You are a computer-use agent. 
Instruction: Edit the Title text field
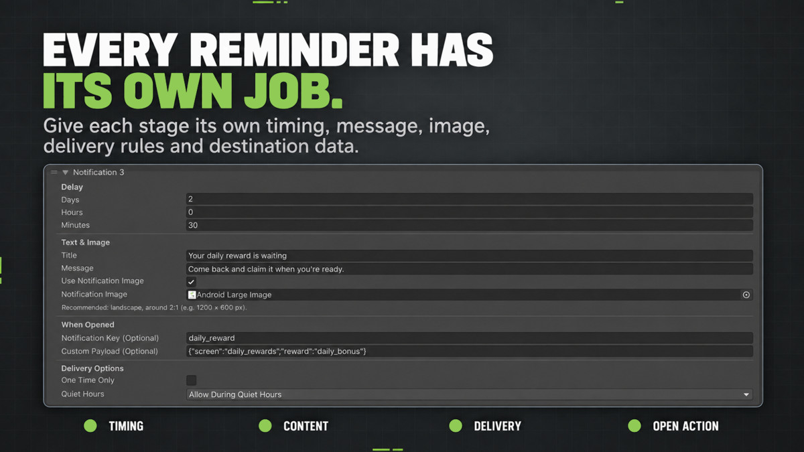[x=469, y=256]
